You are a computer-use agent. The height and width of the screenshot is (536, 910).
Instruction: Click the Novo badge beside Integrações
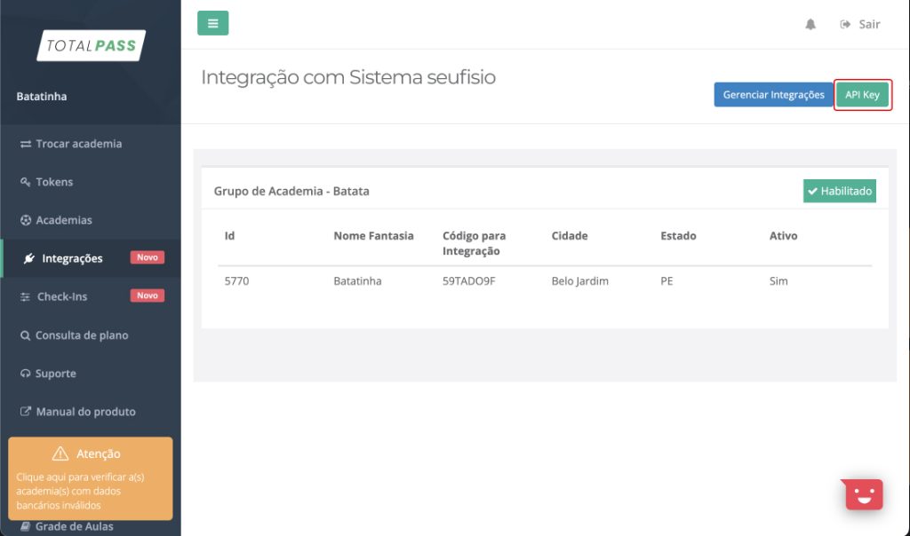click(148, 257)
